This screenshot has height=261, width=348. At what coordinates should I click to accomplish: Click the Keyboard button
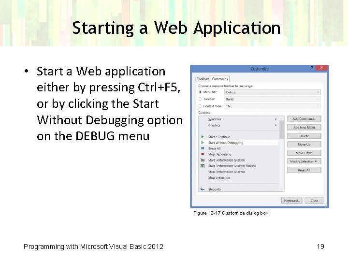pyautogui.click(x=291, y=201)
